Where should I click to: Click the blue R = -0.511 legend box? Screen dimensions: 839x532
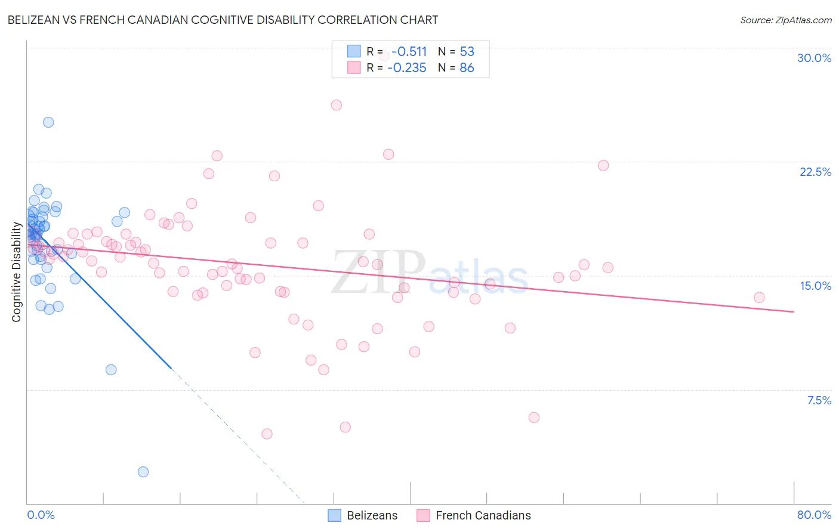pos(354,51)
